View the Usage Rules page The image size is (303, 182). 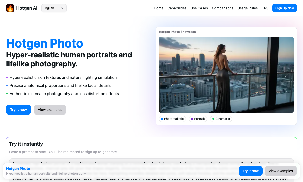(247, 8)
